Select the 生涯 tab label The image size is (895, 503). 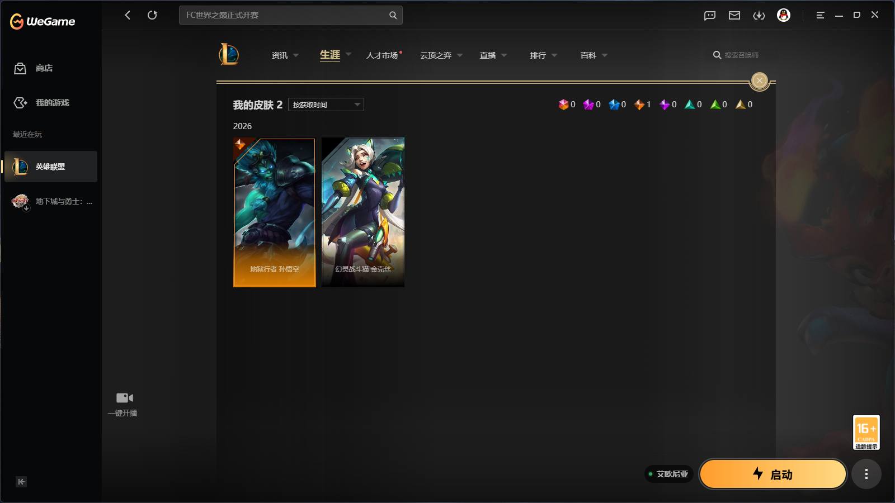coord(330,55)
